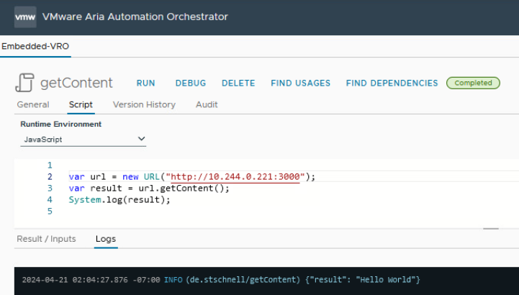Click the dropdown chevron next to JavaScript

[x=141, y=139]
